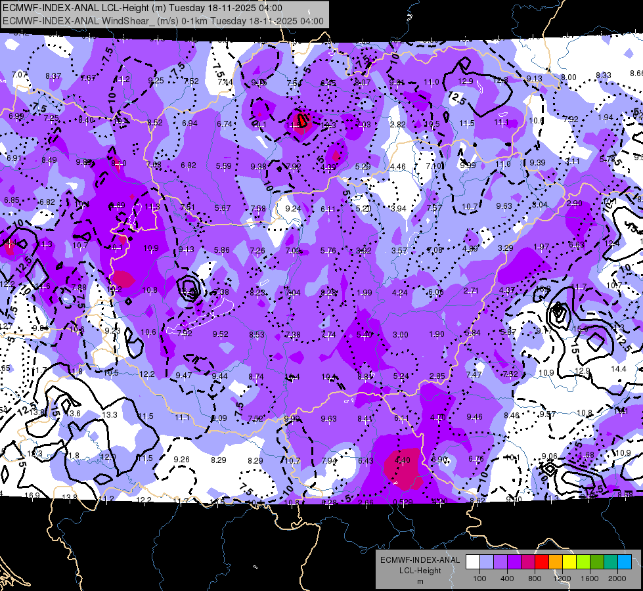Click the map value 5.59
Screen dimensions: 643x591
(224, 165)
